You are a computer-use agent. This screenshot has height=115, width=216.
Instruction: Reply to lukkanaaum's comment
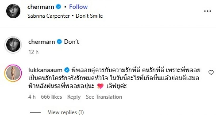click(74, 97)
